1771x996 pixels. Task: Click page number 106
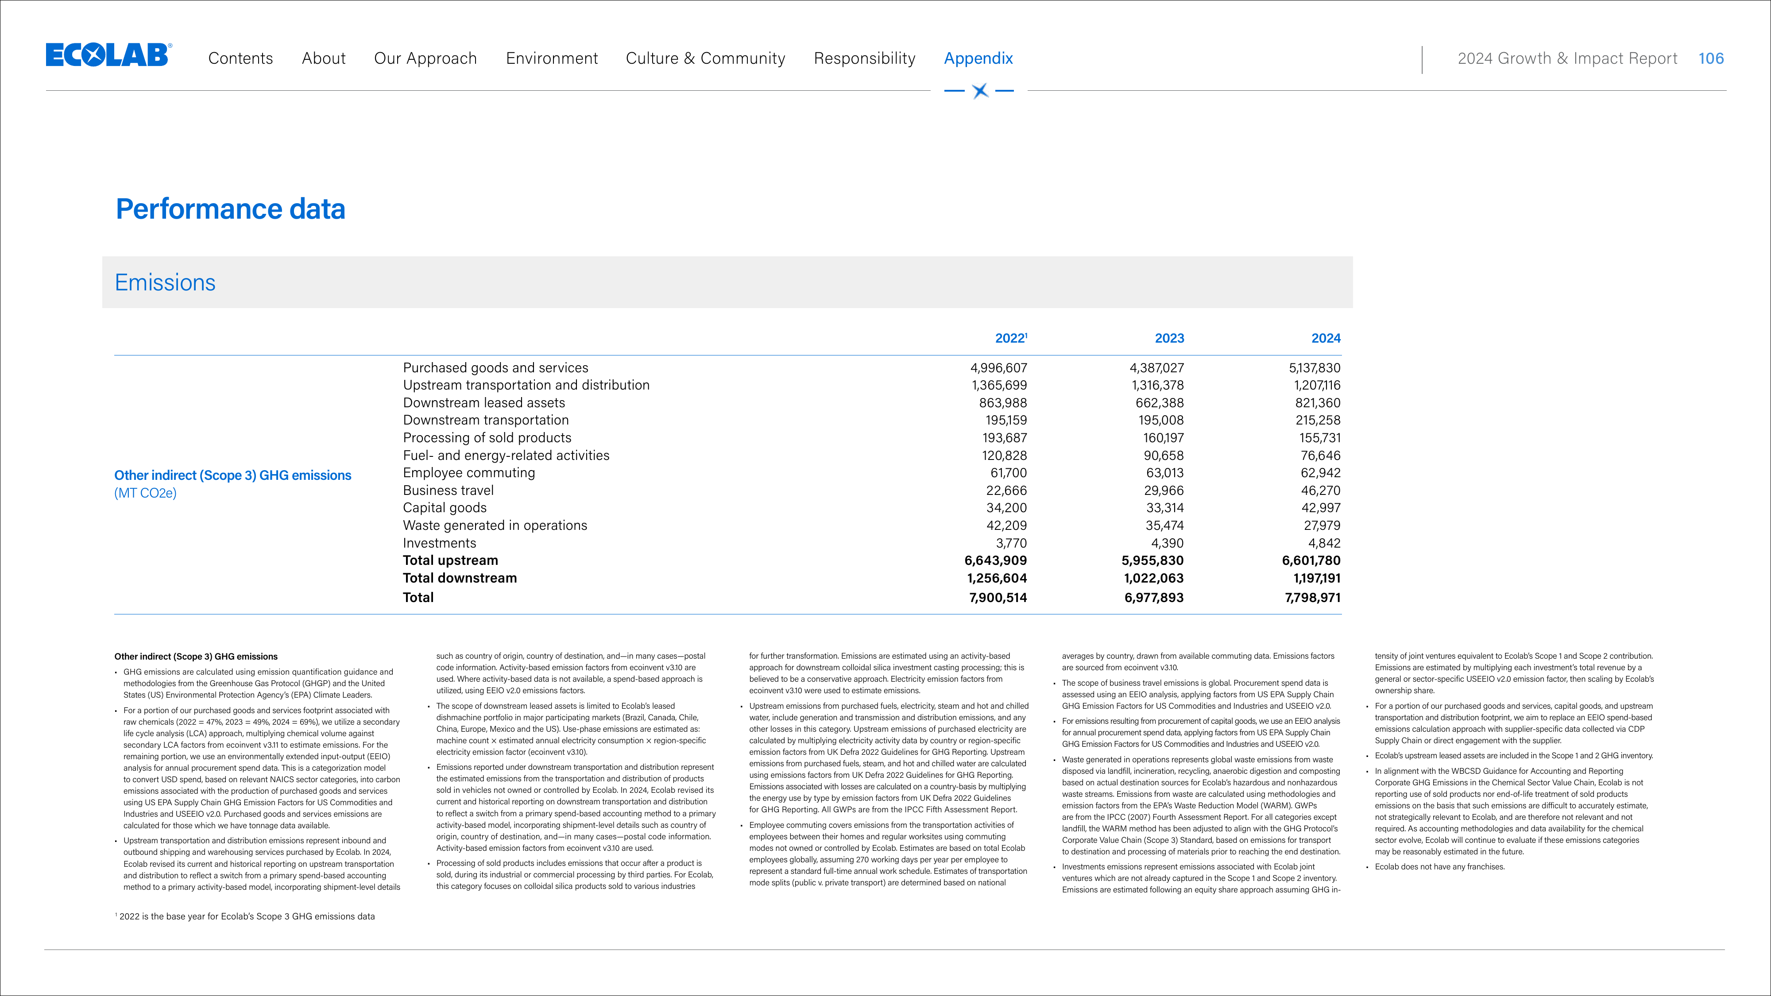pyautogui.click(x=1711, y=58)
